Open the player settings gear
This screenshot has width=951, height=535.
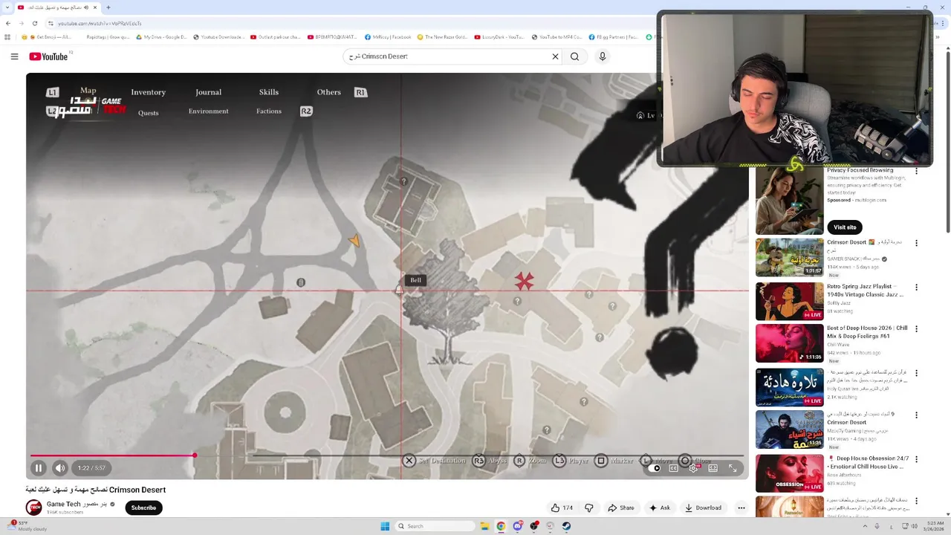pyautogui.click(x=693, y=468)
